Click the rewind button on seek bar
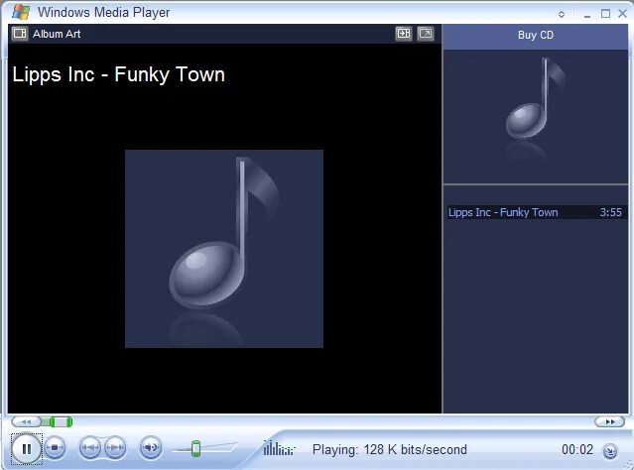Image resolution: width=634 pixels, height=470 pixels. [x=26, y=421]
